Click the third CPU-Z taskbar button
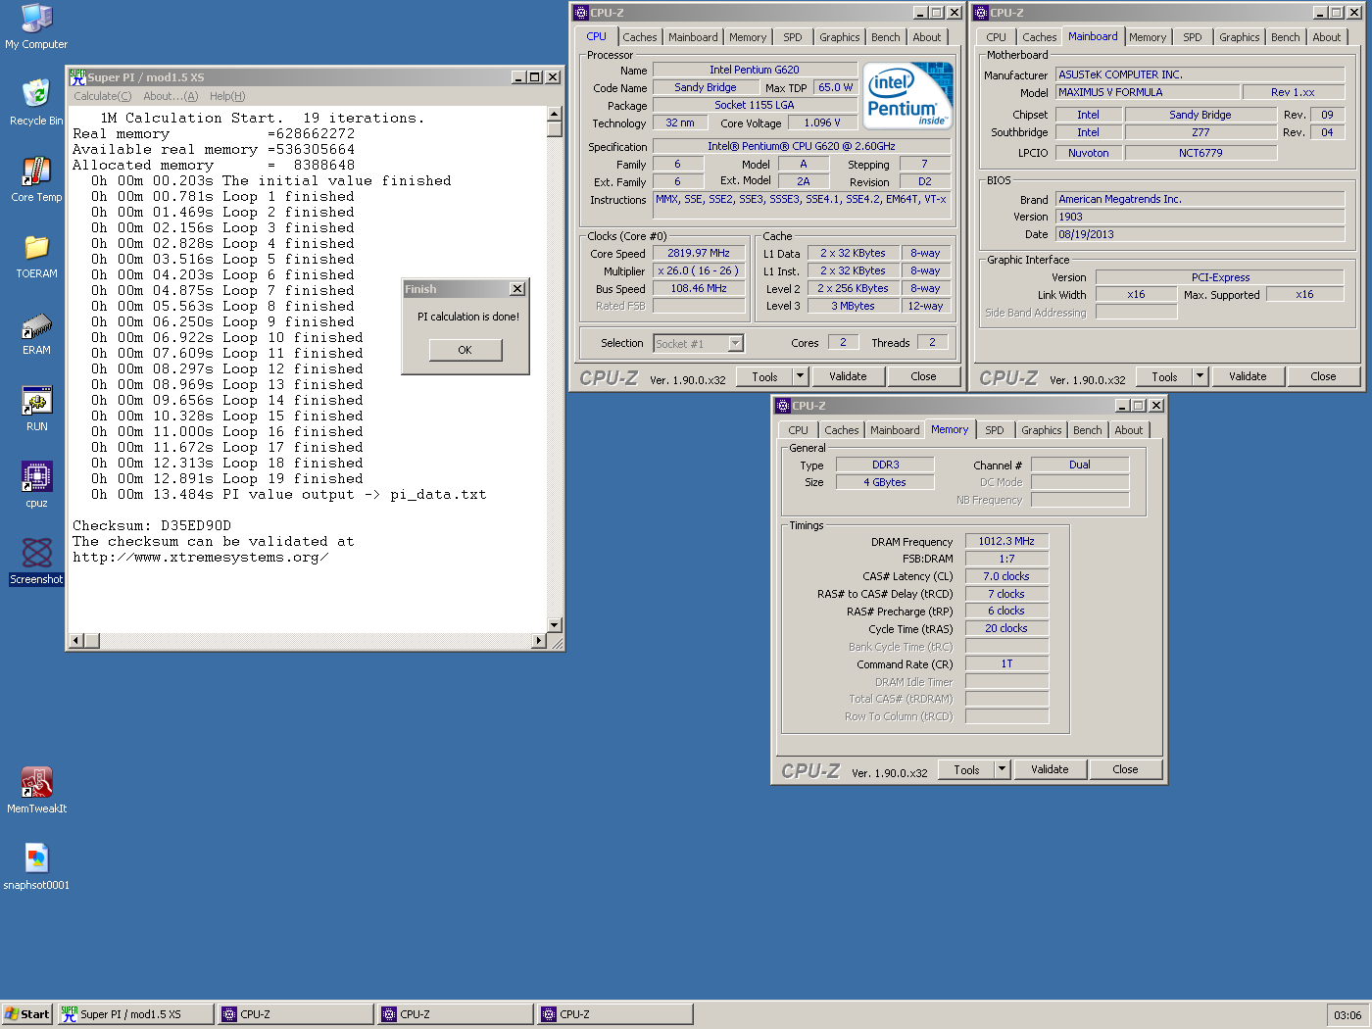The image size is (1372, 1029). pyautogui.click(x=614, y=1014)
